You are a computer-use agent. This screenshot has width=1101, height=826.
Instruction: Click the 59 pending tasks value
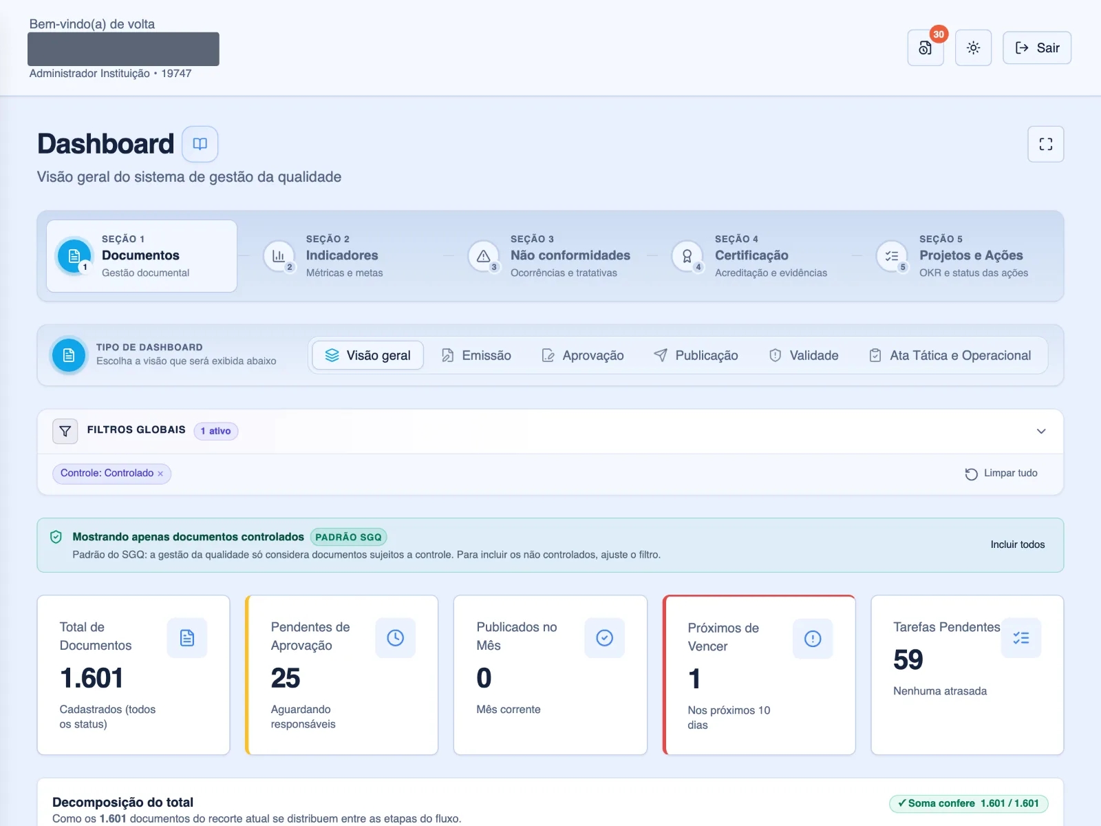point(908,659)
